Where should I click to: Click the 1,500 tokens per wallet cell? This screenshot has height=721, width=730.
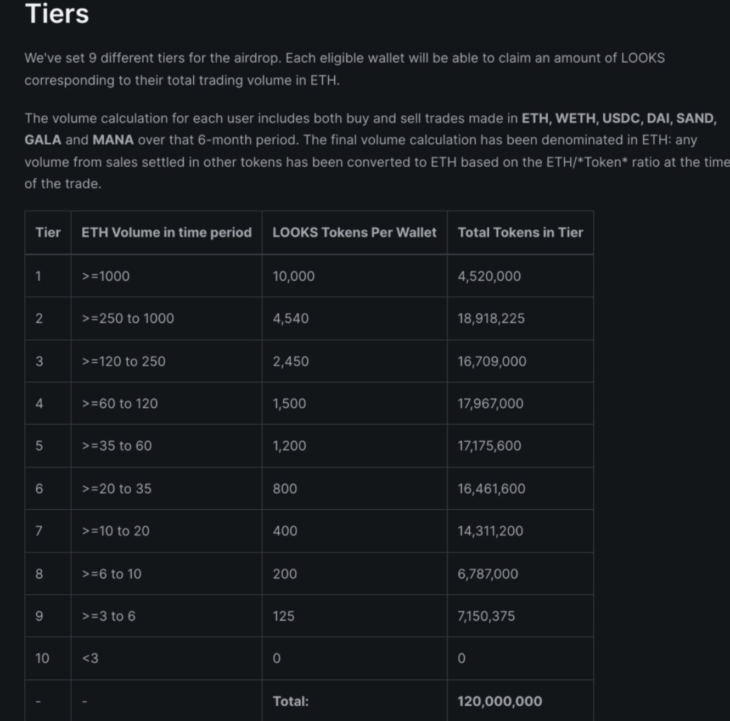tap(289, 404)
